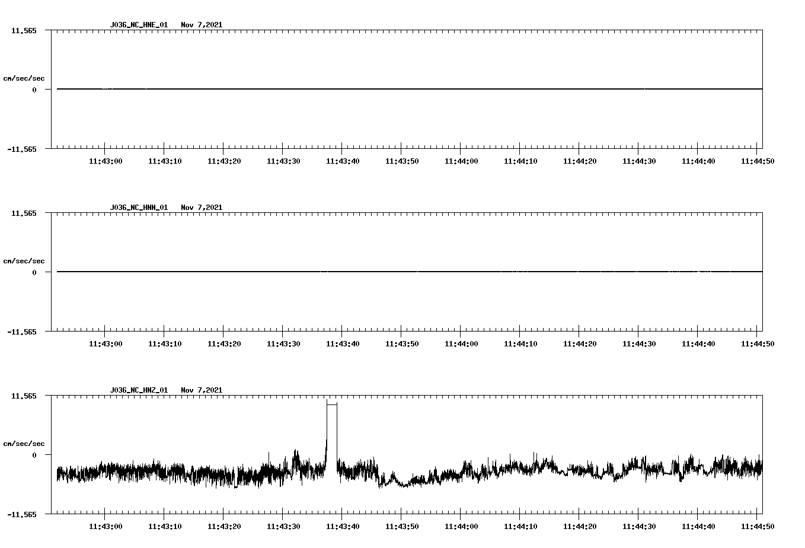805x548 pixels.
Task: Click the 11:44:10 time label under HNE plot
Action: click(x=520, y=161)
